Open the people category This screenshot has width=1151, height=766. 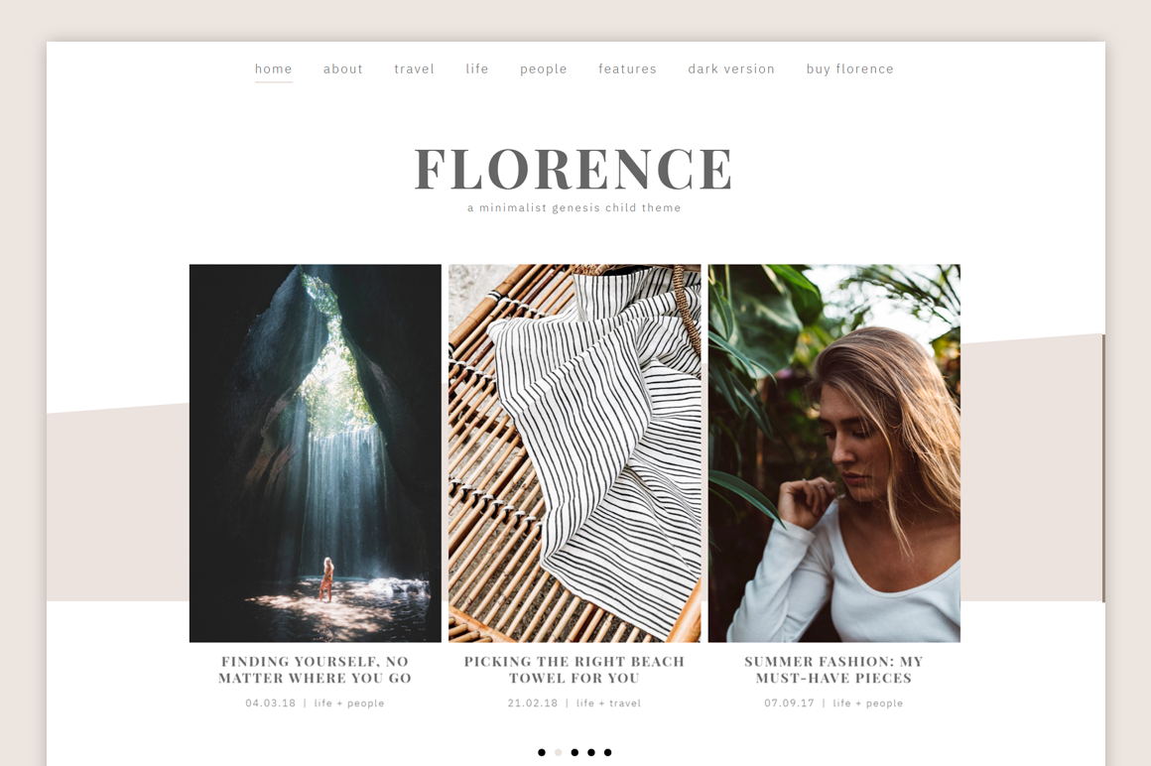(543, 69)
